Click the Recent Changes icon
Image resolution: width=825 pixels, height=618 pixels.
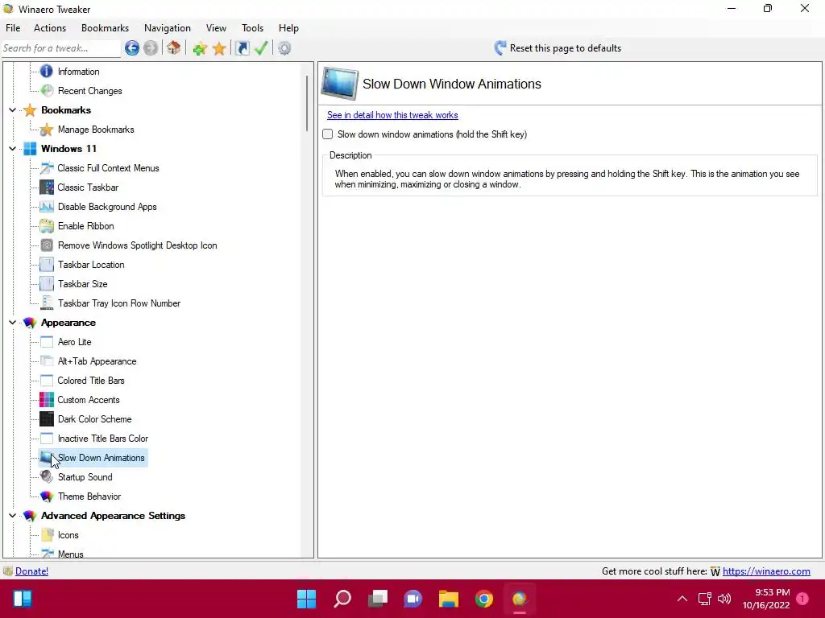[x=47, y=90]
